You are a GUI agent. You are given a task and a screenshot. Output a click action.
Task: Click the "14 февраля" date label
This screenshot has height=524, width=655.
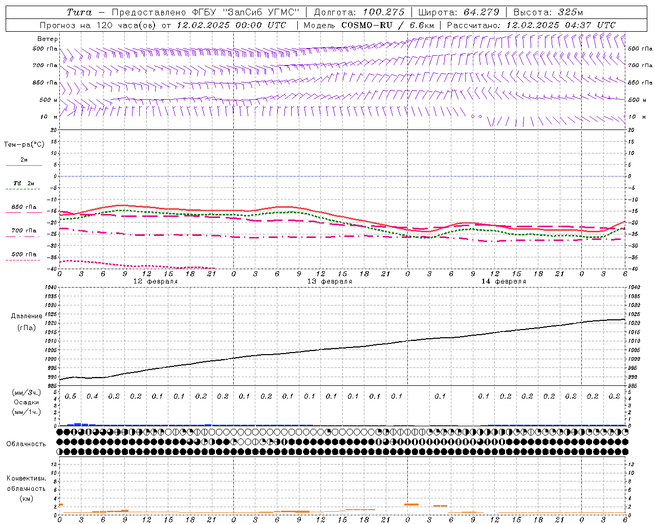click(x=504, y=281)
